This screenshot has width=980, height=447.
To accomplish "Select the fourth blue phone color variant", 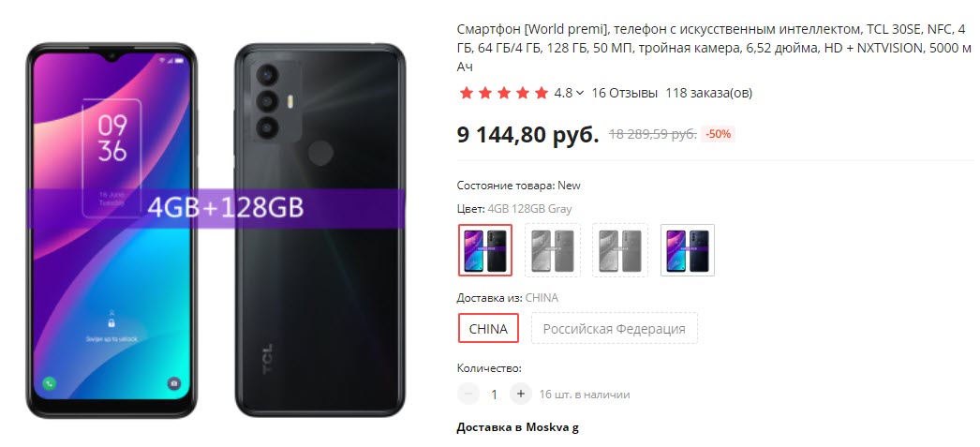I will pyautogui.click(x=688, y=250).
